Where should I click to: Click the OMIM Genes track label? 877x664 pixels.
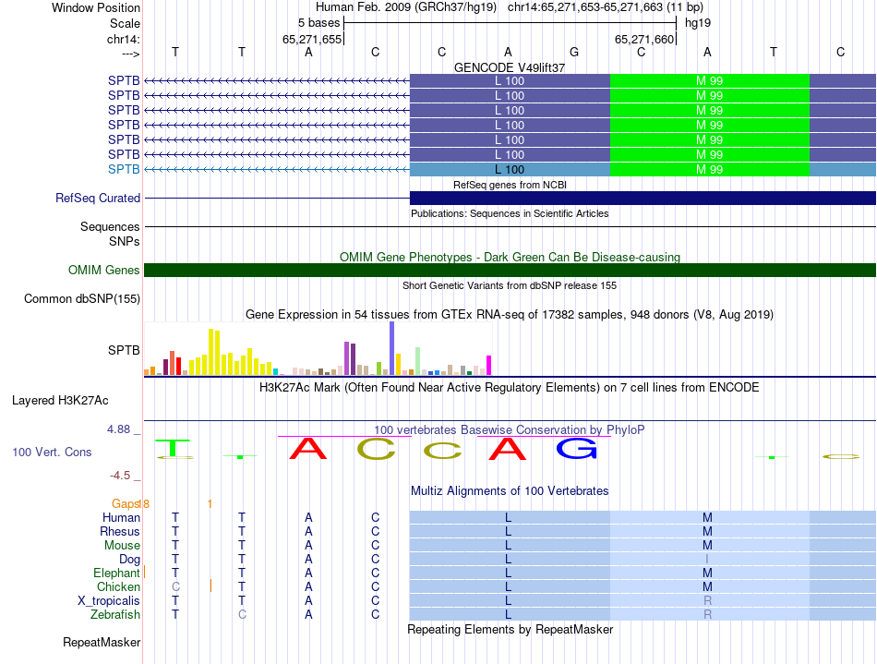coord(104,271)
